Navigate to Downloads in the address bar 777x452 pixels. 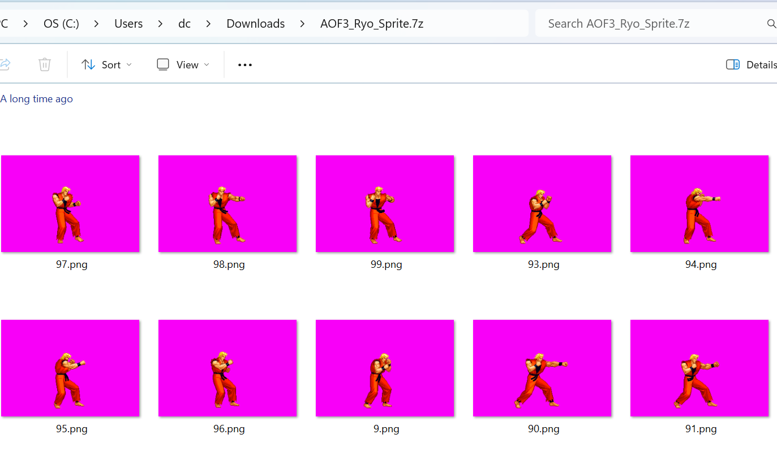pyautogui.click(x=255, y=24)
